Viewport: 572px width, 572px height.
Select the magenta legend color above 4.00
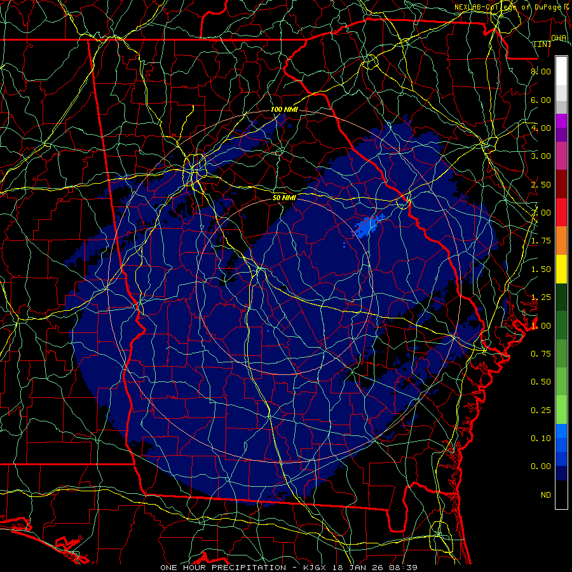pyautogui.click(x=561, y=121)
